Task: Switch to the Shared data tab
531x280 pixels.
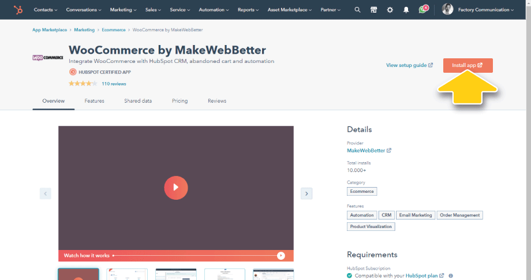Action: tap(138, 101)
